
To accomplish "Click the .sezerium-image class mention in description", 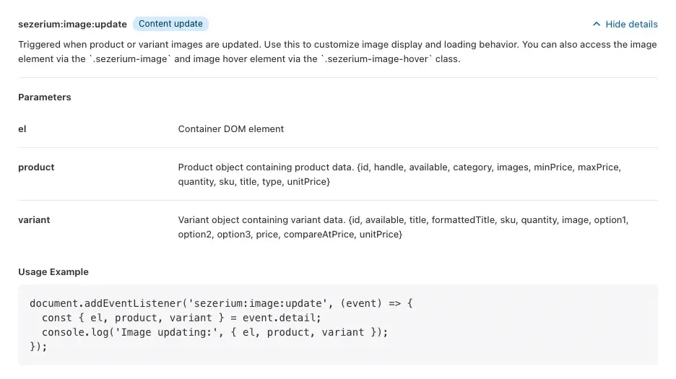I will (x=130, y=59).
